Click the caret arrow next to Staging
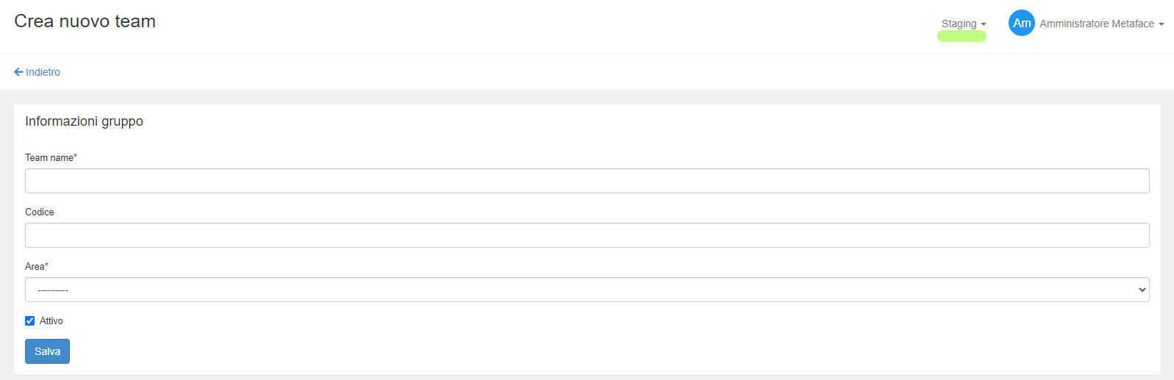This screenshot has height=380, width=1174. 984,24
